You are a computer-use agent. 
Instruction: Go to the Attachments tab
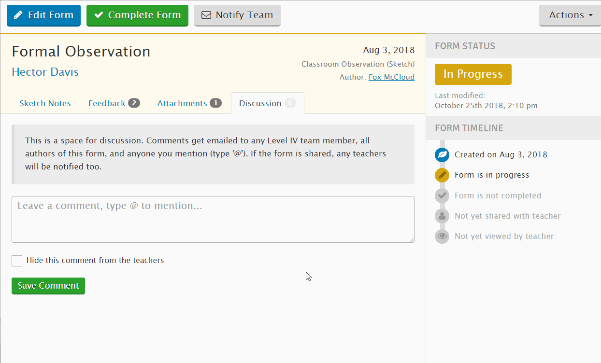click(189, 103)
